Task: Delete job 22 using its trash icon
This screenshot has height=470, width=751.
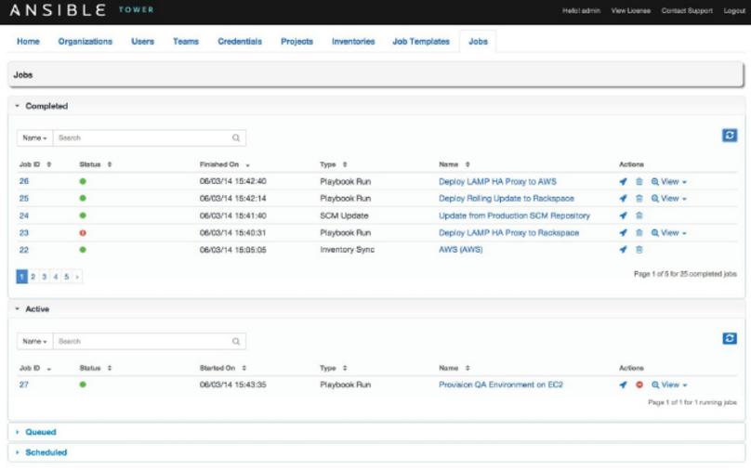Action: tap(639, 249)
